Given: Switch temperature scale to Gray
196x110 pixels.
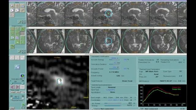Looking at the screenshot, I should pyautogui.click(x=23, y=92).
